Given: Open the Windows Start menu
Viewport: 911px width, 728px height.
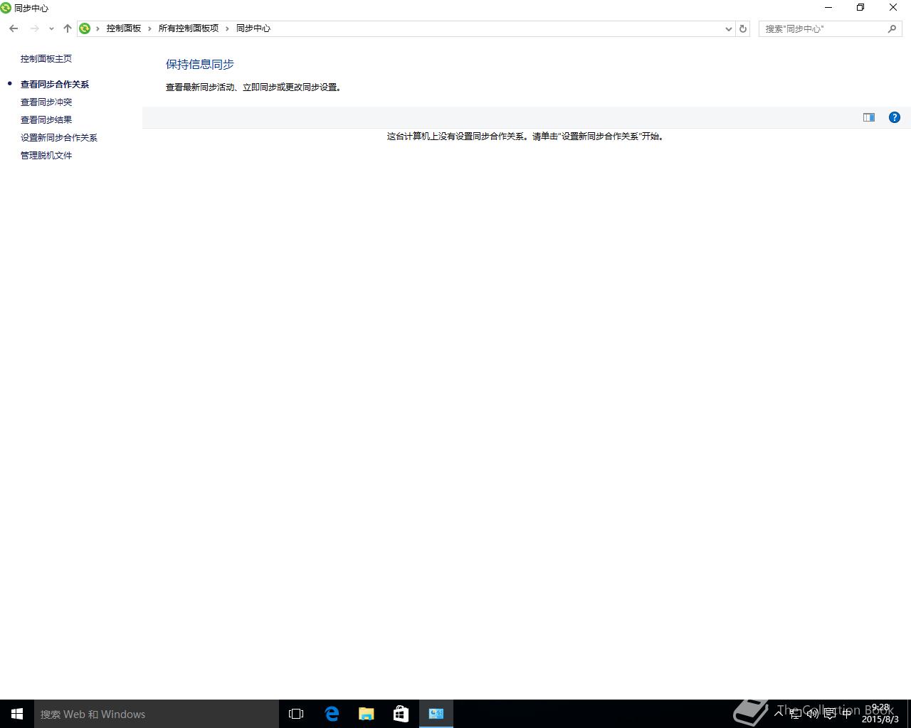Looking at the screenshot, I should (17, 714).
